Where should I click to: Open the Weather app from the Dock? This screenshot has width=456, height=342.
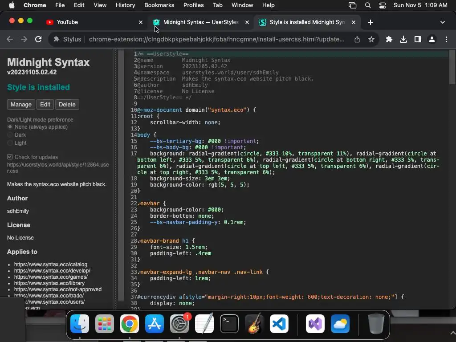click(340, 324)
